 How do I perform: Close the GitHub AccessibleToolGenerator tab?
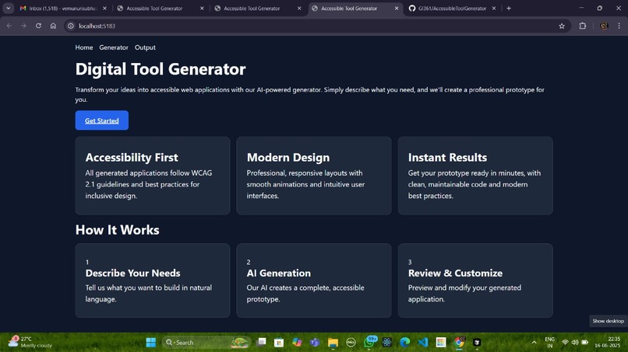click(x=494, y=8)
